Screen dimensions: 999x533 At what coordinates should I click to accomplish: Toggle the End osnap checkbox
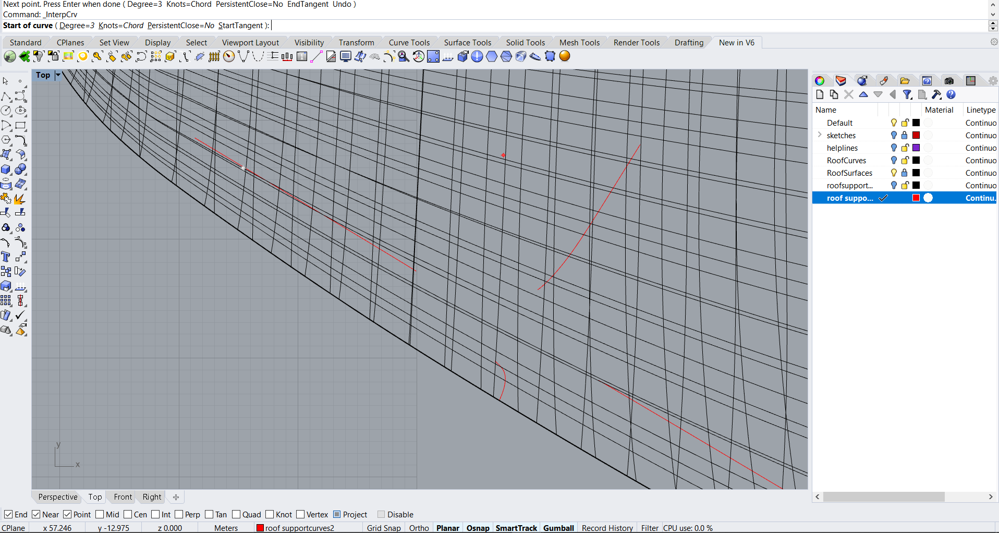8,514
